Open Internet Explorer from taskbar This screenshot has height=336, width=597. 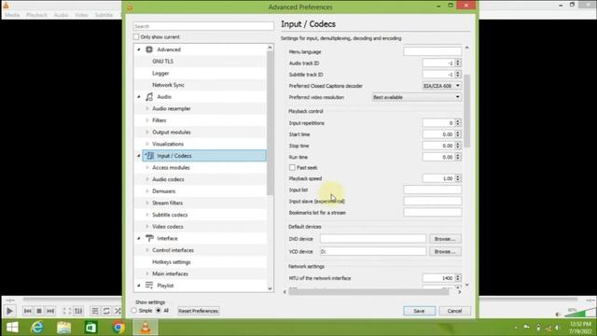(37, 328)
